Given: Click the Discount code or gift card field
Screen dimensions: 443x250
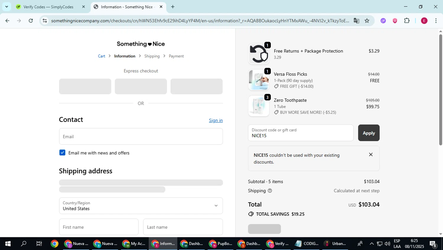Looking at the screenshot, I should coord(301,133).
